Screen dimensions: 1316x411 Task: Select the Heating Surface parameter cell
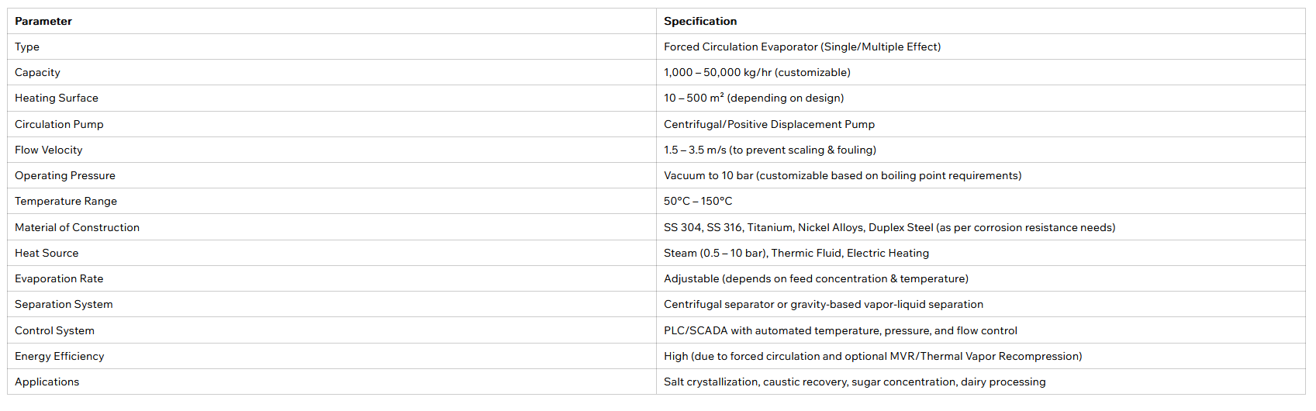click(57, 98)
